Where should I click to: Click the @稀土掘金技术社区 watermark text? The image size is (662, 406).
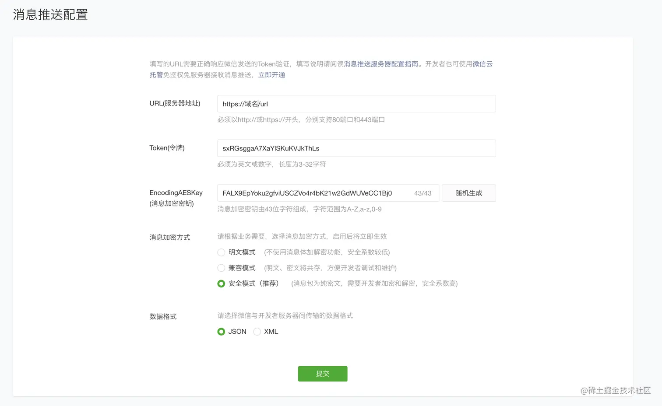coord(615,391)
